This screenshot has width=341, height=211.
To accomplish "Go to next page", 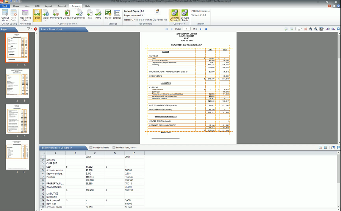I will [x=200, y=29].
